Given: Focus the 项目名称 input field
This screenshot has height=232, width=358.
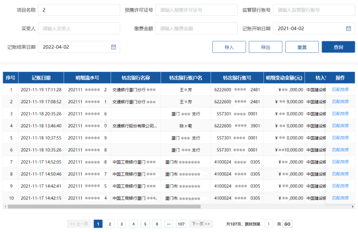Looking at the screenshot, I should point(79,10).
